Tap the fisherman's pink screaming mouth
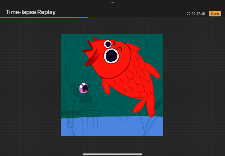The image size is (225, 156). (x=84, y=88)
